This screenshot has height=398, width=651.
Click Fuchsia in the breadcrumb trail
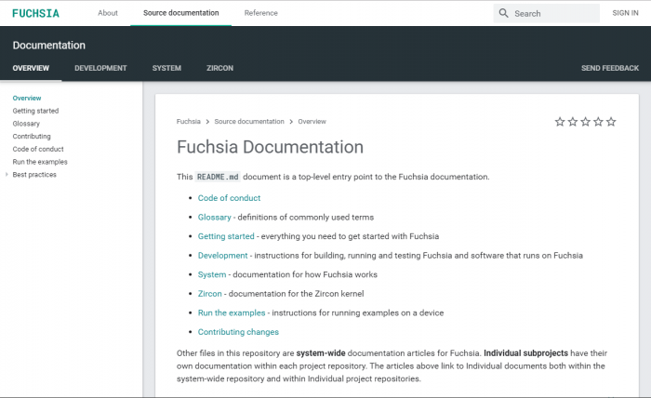click(x=189, y=121)
